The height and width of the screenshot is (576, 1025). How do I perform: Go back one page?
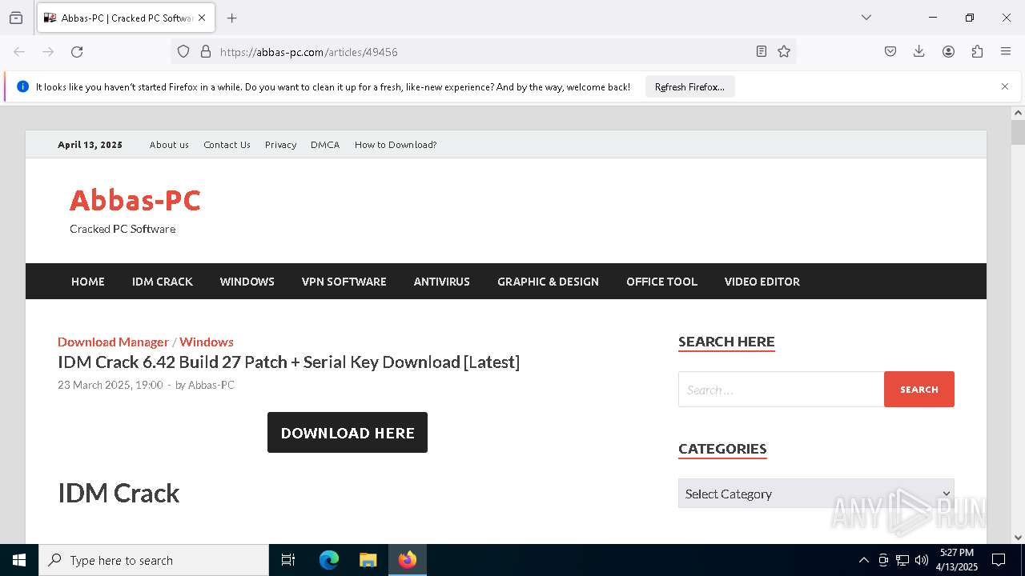pyautogui.click(x=19, y=51)
